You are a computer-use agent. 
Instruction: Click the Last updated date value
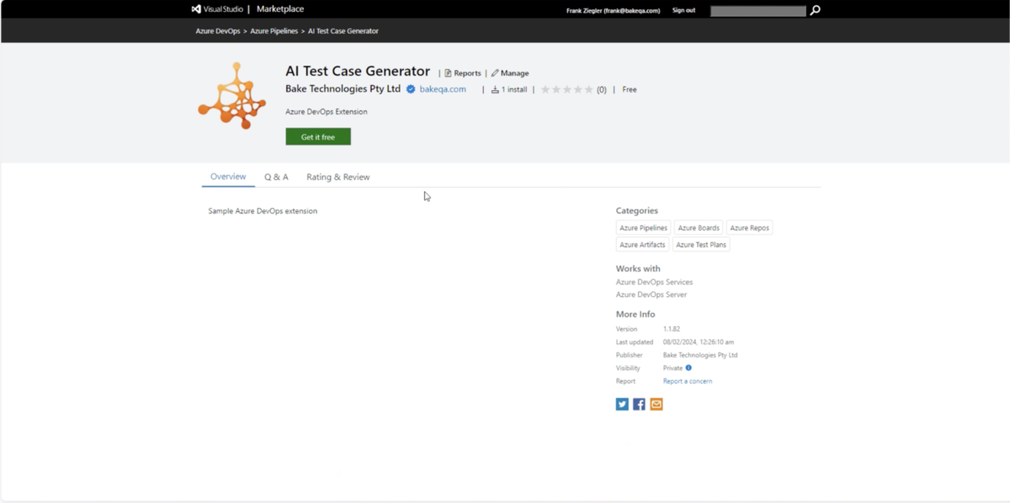coord(699,342)
